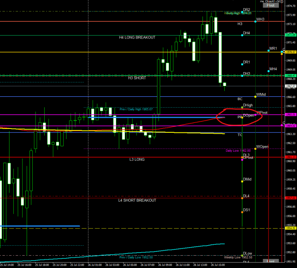
Task: Click the H3 label below WH3 line
Action: tap(240, 24)
